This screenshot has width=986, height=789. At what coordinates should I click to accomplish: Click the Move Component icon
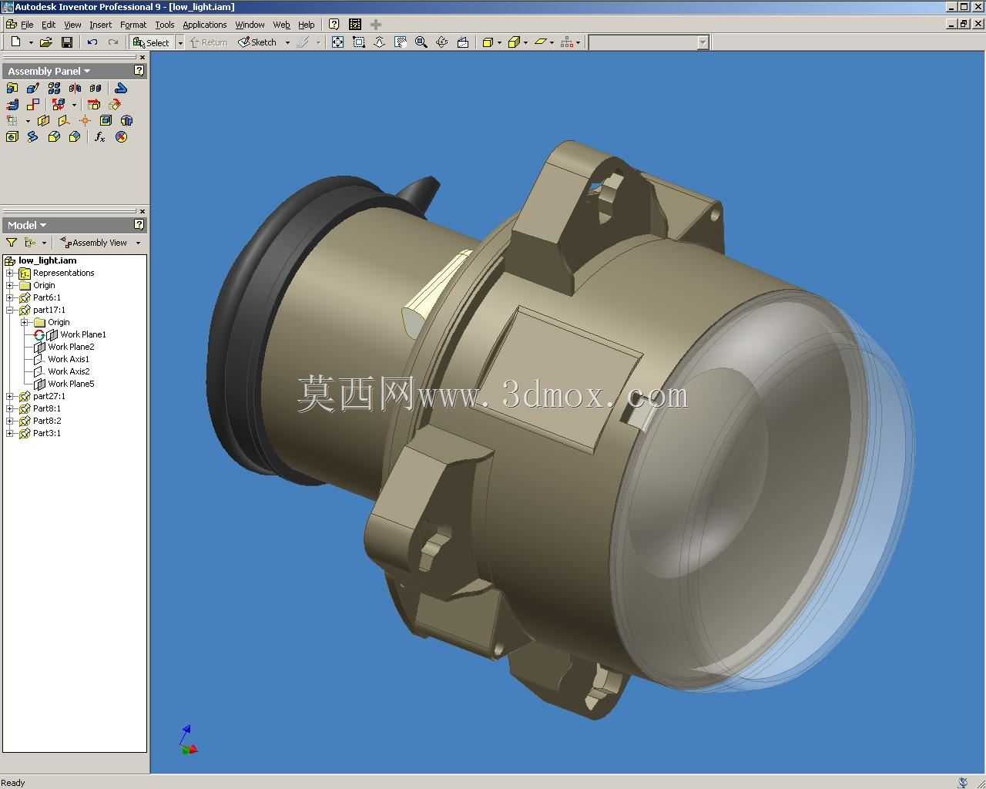pos(94,104)
